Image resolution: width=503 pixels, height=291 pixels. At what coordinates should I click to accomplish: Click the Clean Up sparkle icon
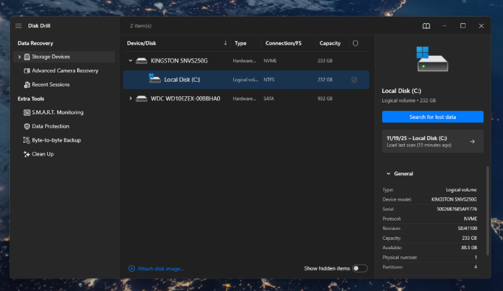(27, 154)
